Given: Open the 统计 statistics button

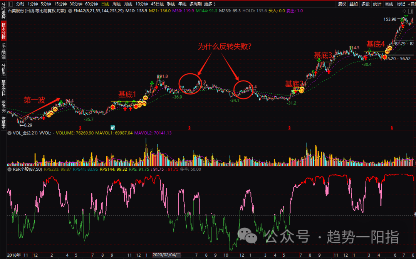Looking at the screenshot, I should (377, 4).
